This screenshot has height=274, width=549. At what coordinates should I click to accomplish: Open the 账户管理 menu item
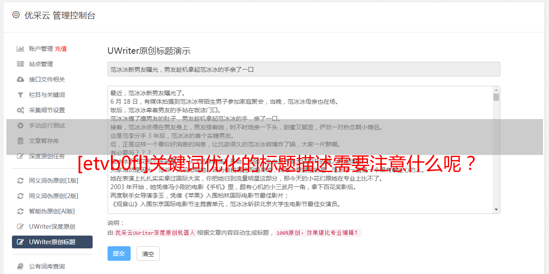tap(41, 49)
